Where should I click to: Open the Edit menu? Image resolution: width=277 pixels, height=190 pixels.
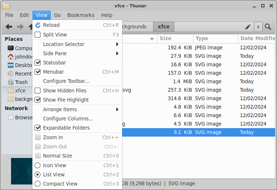tap(24, 15)
